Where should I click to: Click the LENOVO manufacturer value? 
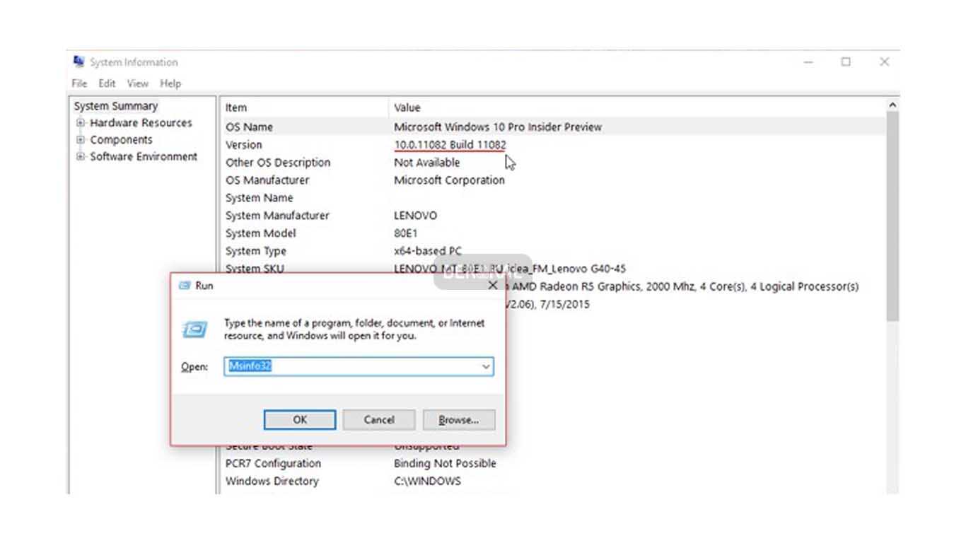click(415, 216)
